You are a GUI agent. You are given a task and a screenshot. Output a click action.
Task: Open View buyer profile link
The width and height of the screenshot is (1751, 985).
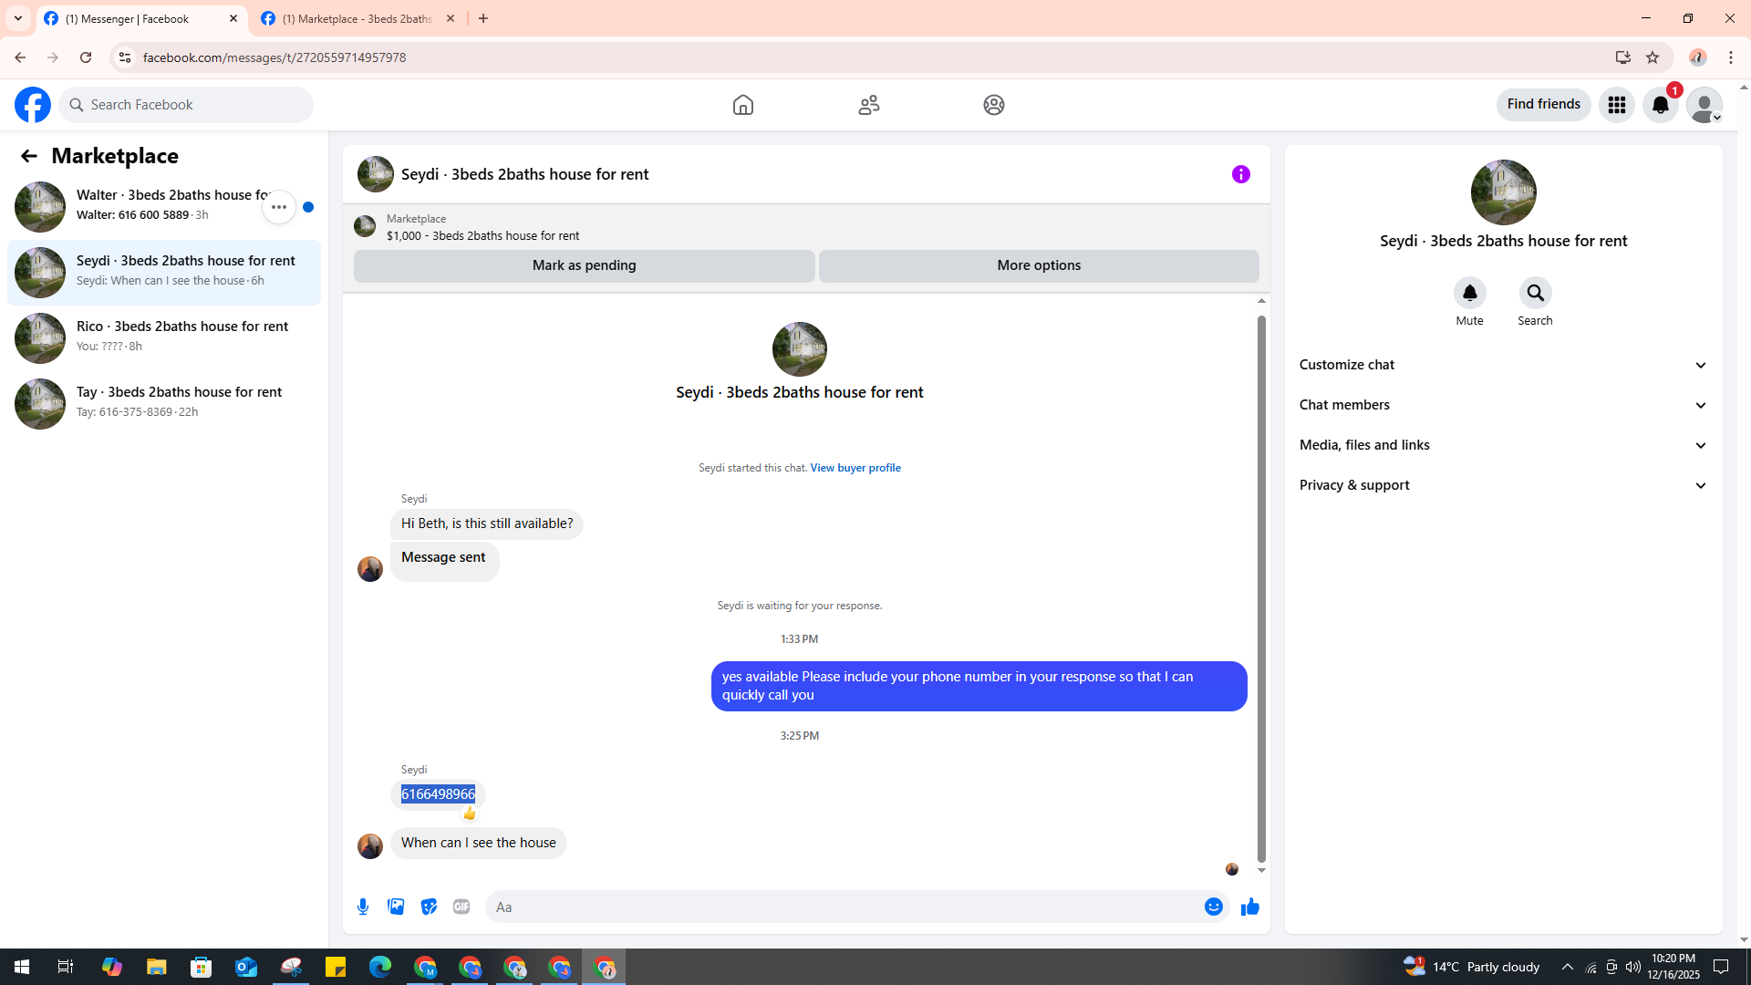855,468
